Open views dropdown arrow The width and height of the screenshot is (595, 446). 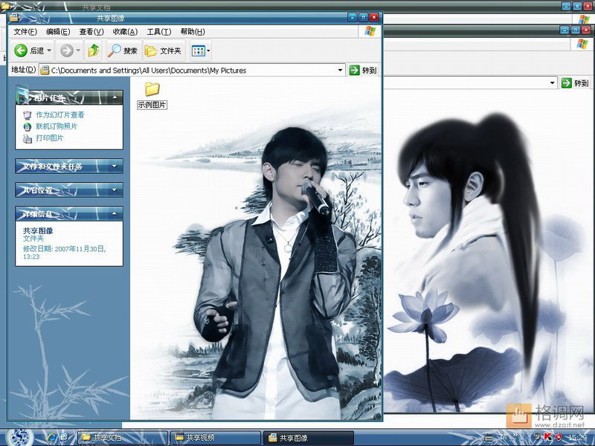pyautogui.click(x=208, y=51)
